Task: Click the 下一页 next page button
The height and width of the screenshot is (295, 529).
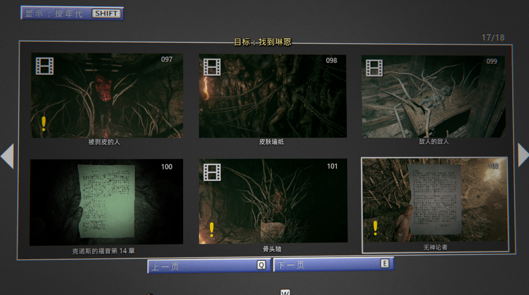Action: [333, 264]
